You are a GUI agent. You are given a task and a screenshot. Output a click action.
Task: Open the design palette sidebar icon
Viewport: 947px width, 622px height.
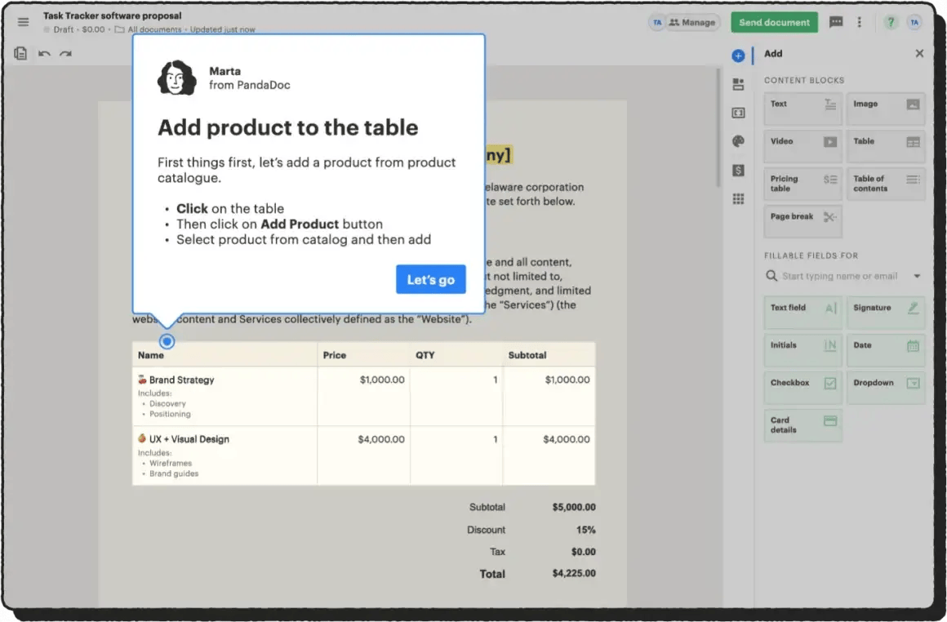click(738, 141)
